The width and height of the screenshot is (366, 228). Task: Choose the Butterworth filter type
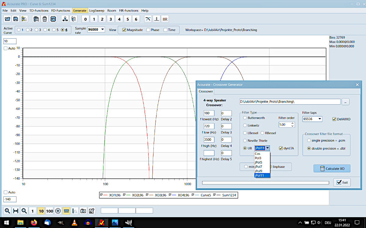[245, 118]
